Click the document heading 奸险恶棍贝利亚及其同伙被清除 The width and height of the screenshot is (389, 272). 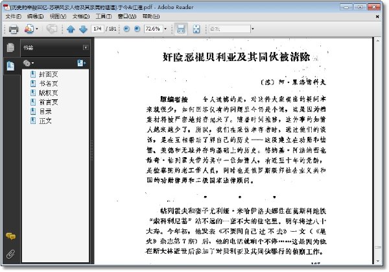236,57
